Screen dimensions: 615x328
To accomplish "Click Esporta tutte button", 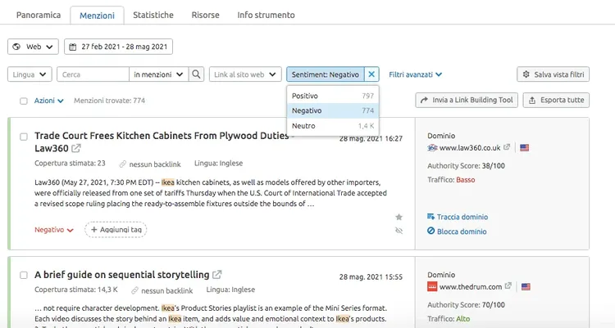I will coord(556,101).
